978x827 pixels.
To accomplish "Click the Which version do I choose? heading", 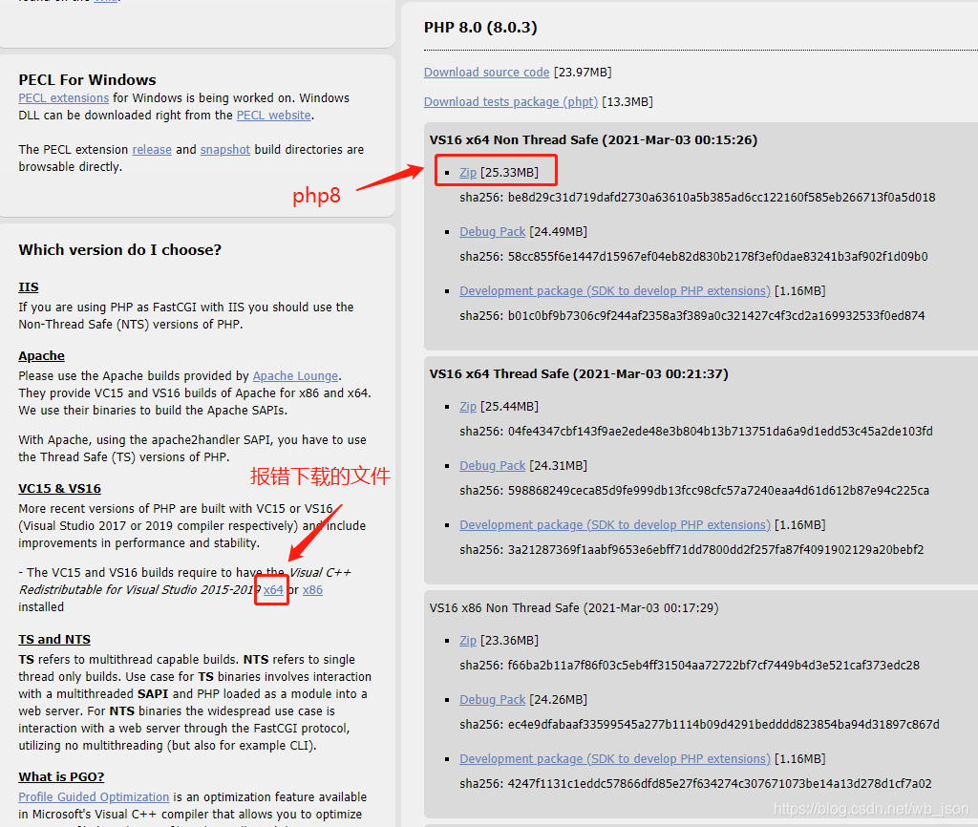I will (x=119, y=250).
